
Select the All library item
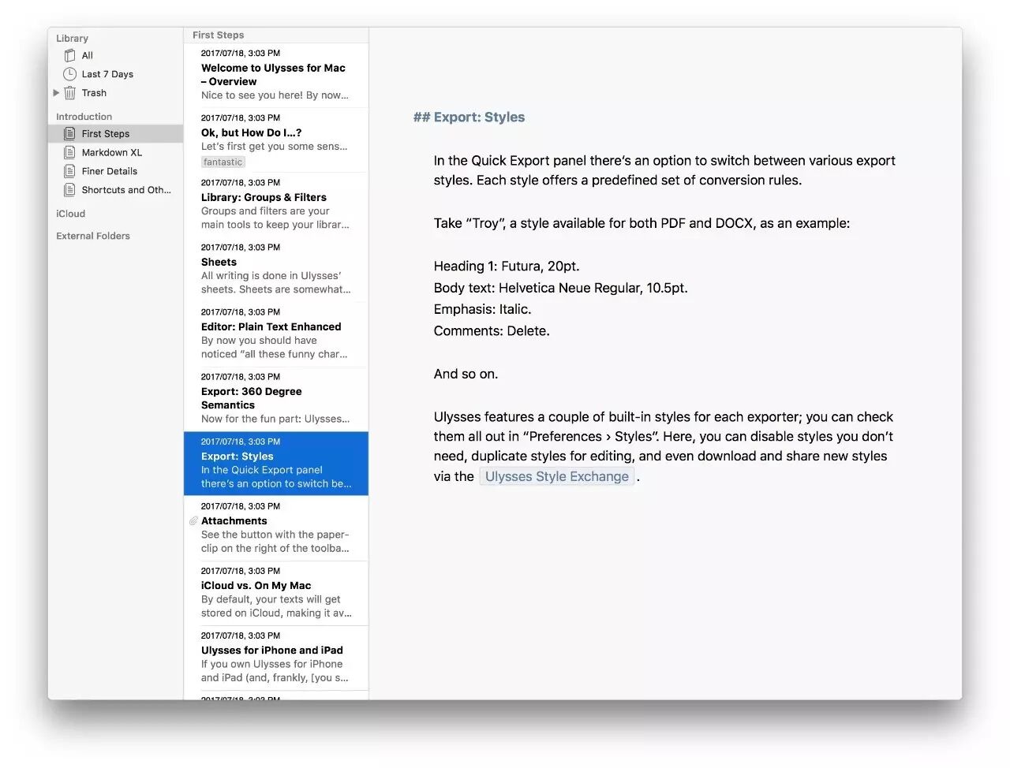pos(115,55)
